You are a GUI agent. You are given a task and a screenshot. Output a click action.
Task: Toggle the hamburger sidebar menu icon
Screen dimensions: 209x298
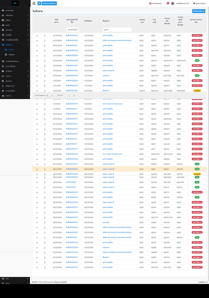point(34,3)
